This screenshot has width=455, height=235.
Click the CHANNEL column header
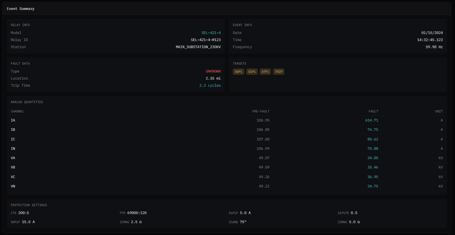[x=17, y=111]
